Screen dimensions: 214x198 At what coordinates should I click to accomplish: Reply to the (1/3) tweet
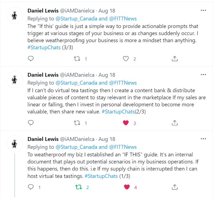31,187
